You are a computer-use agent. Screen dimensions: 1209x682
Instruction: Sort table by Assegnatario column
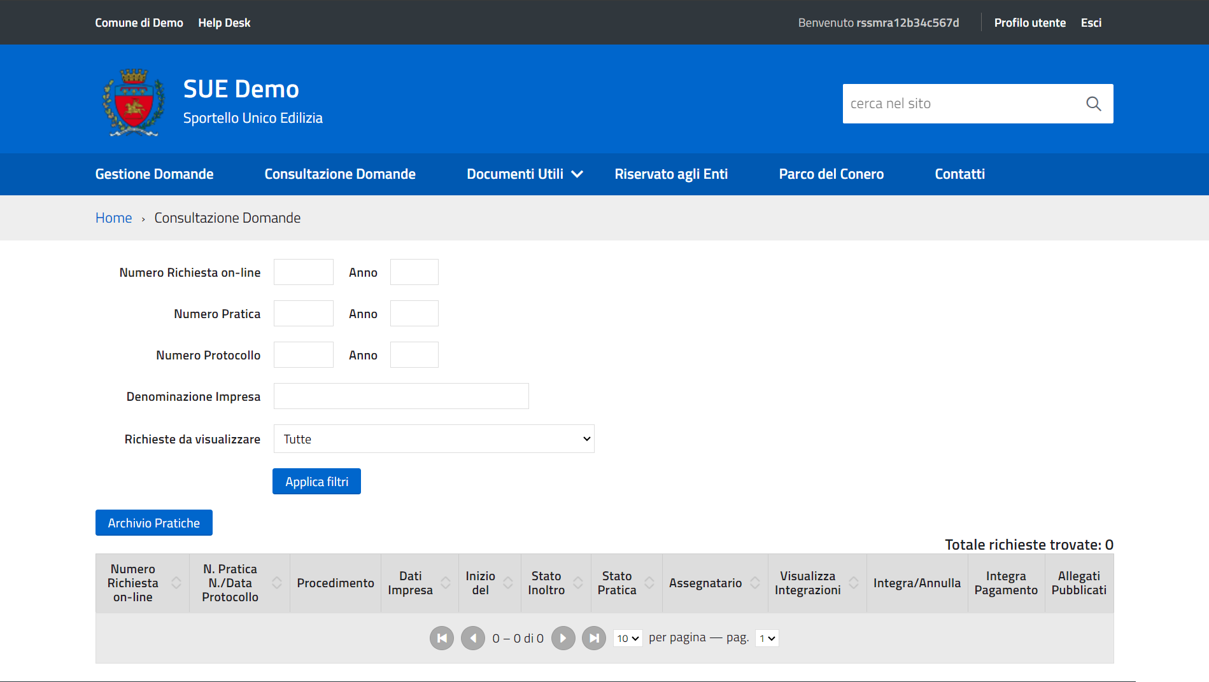tap(754, 583)
